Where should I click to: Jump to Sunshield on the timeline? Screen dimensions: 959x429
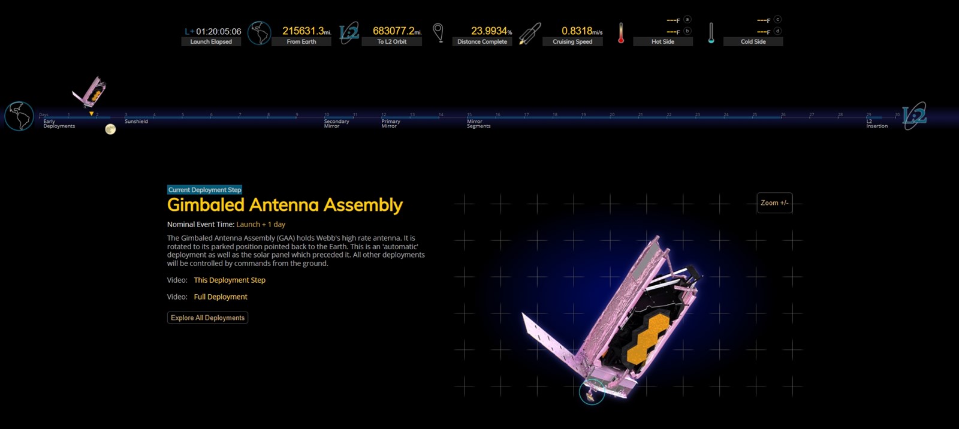(136, 122)
